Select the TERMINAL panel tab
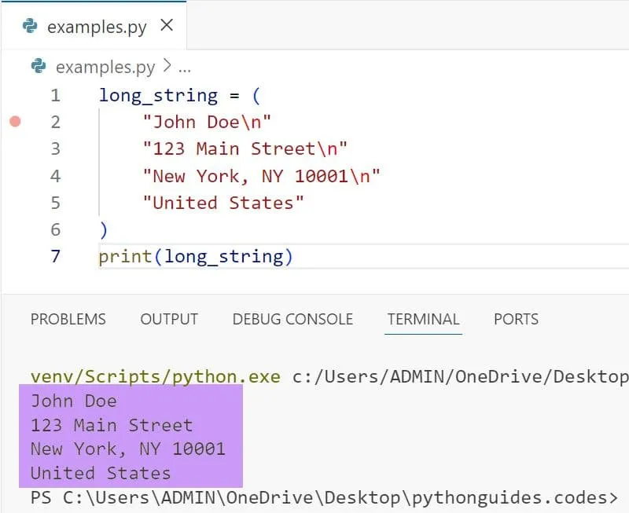This screenshot has height=513, width=629. (x=423, y=319)
